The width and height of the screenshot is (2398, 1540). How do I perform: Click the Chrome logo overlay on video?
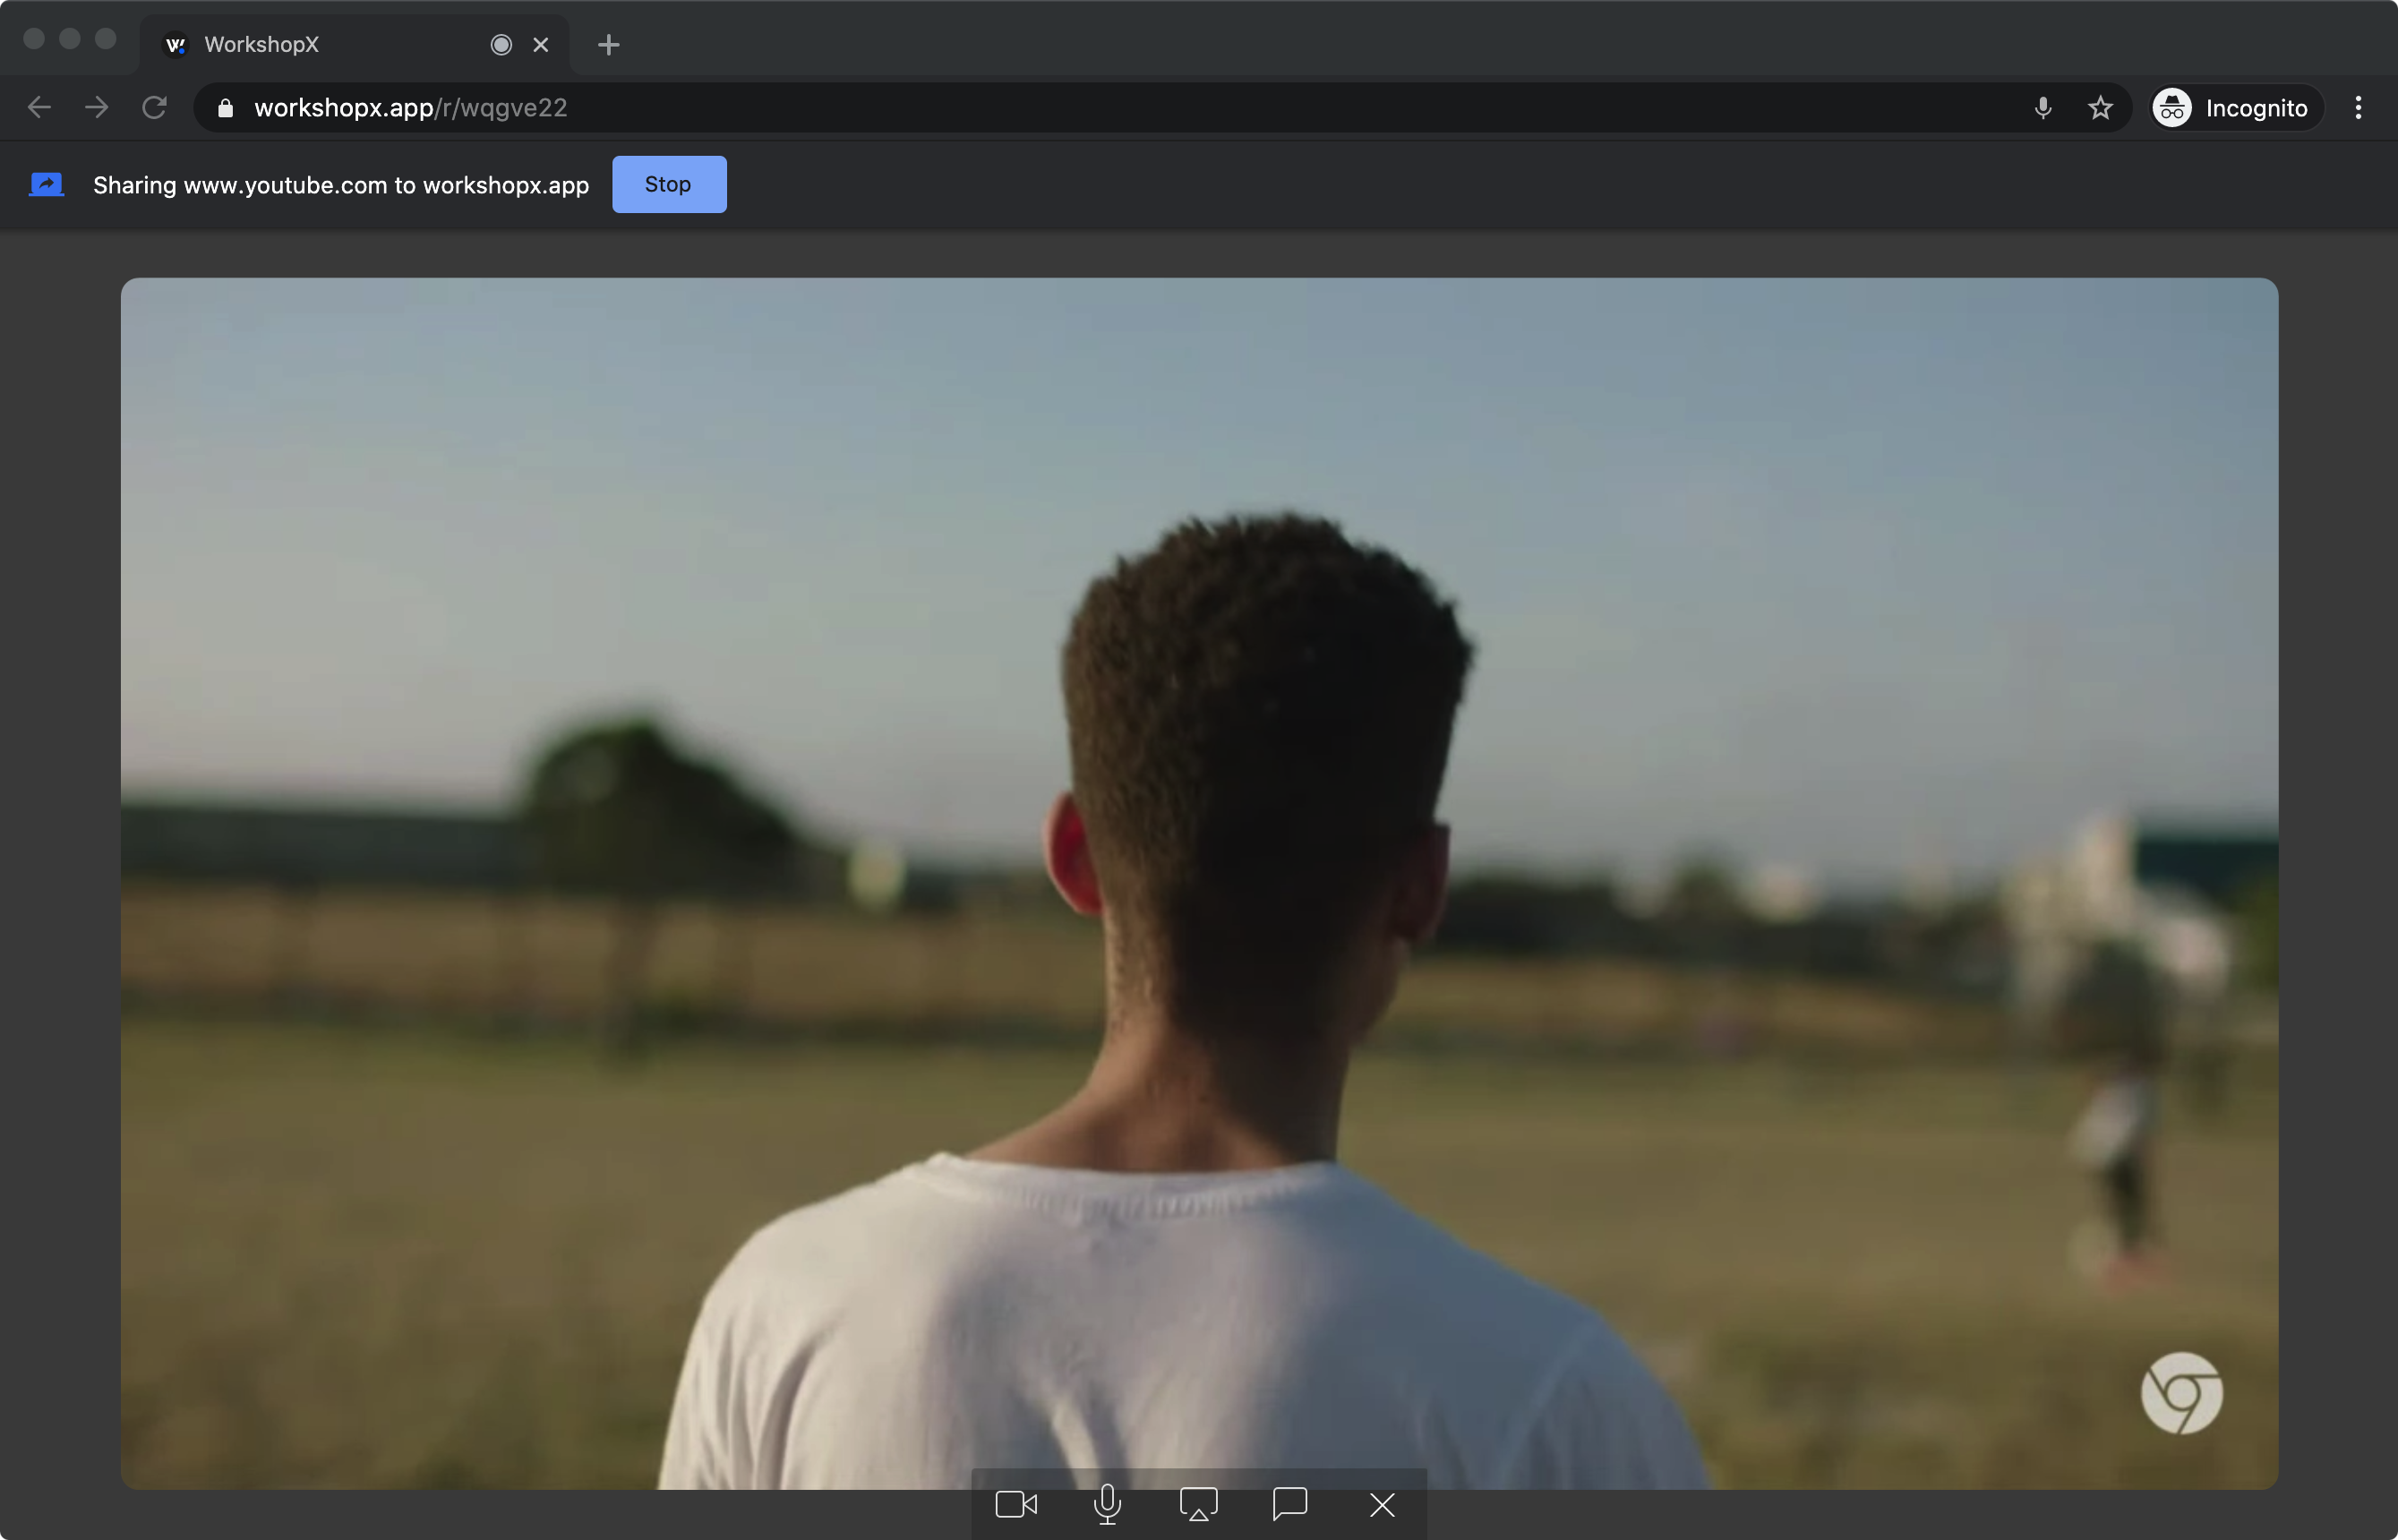point(2181,1393)
